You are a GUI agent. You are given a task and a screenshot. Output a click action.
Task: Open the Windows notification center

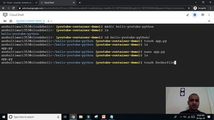(x=209, y=117)
